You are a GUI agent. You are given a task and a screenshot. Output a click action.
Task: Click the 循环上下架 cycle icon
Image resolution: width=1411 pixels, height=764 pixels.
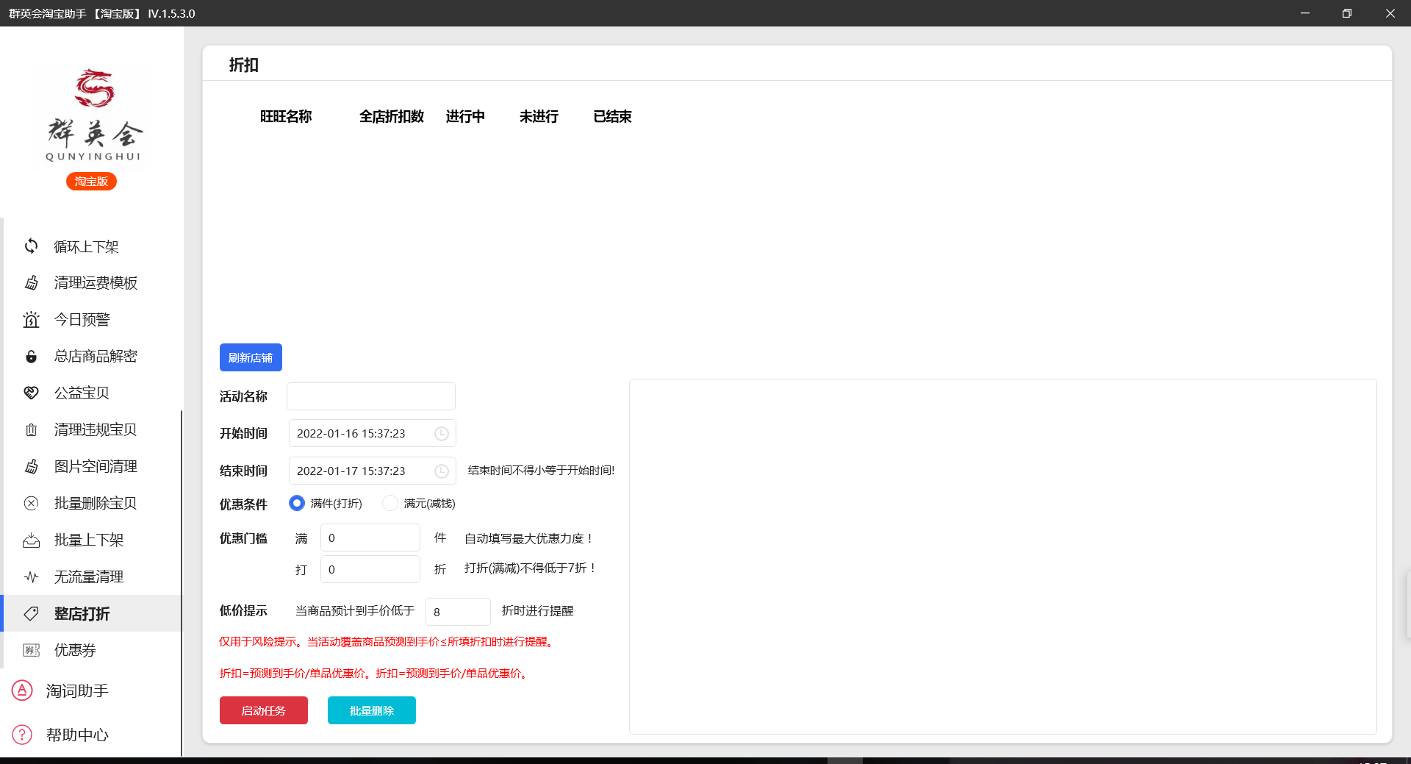(x=31, y=246)
